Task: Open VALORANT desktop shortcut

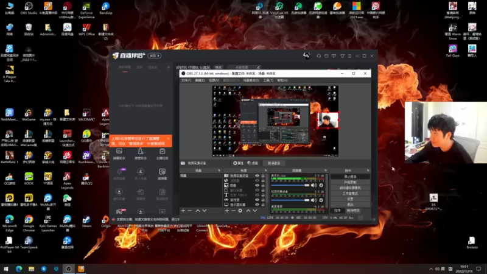Action: point(86,115)
